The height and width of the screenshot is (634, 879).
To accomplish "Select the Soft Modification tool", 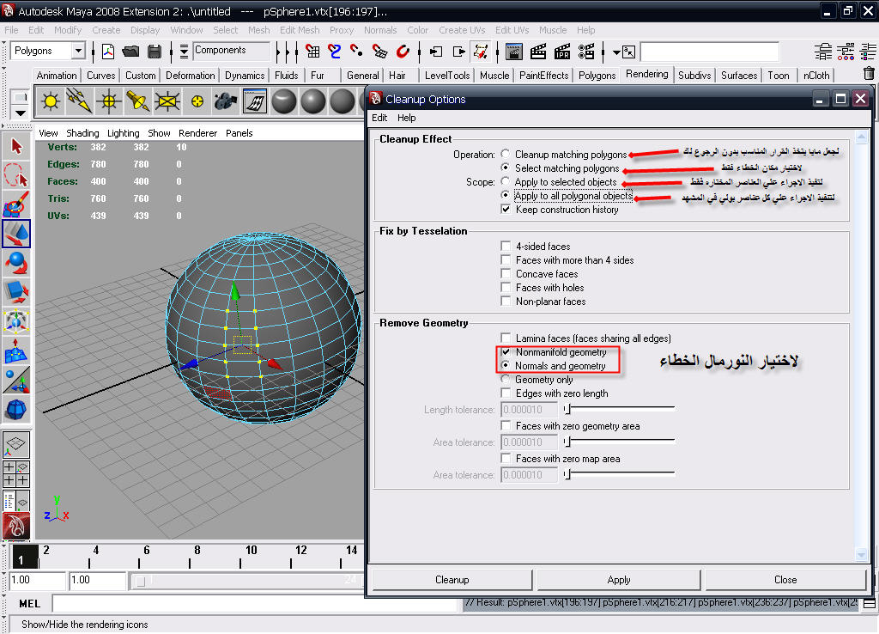I will tap(16, 351).
